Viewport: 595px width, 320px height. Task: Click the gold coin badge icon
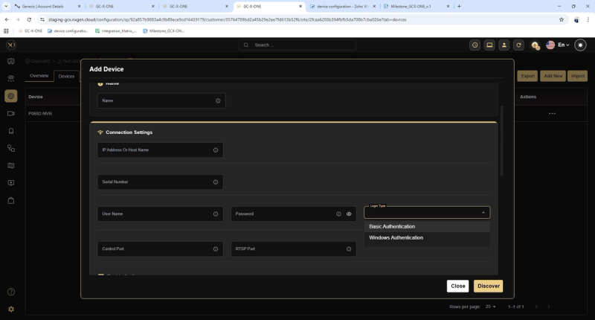point(535,45)
